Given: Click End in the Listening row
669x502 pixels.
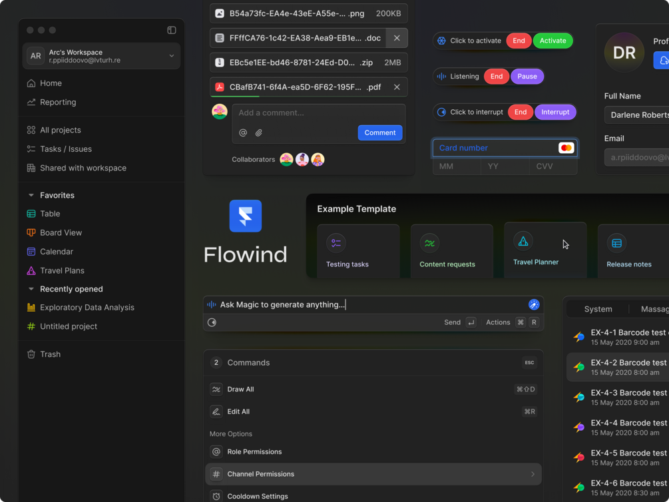Looking at the screenshot, I should (x=496, y=77).
